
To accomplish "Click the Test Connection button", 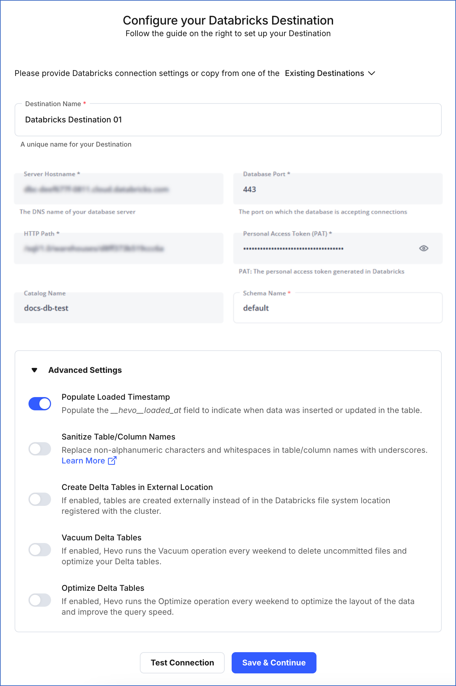I will coord(182,662).
